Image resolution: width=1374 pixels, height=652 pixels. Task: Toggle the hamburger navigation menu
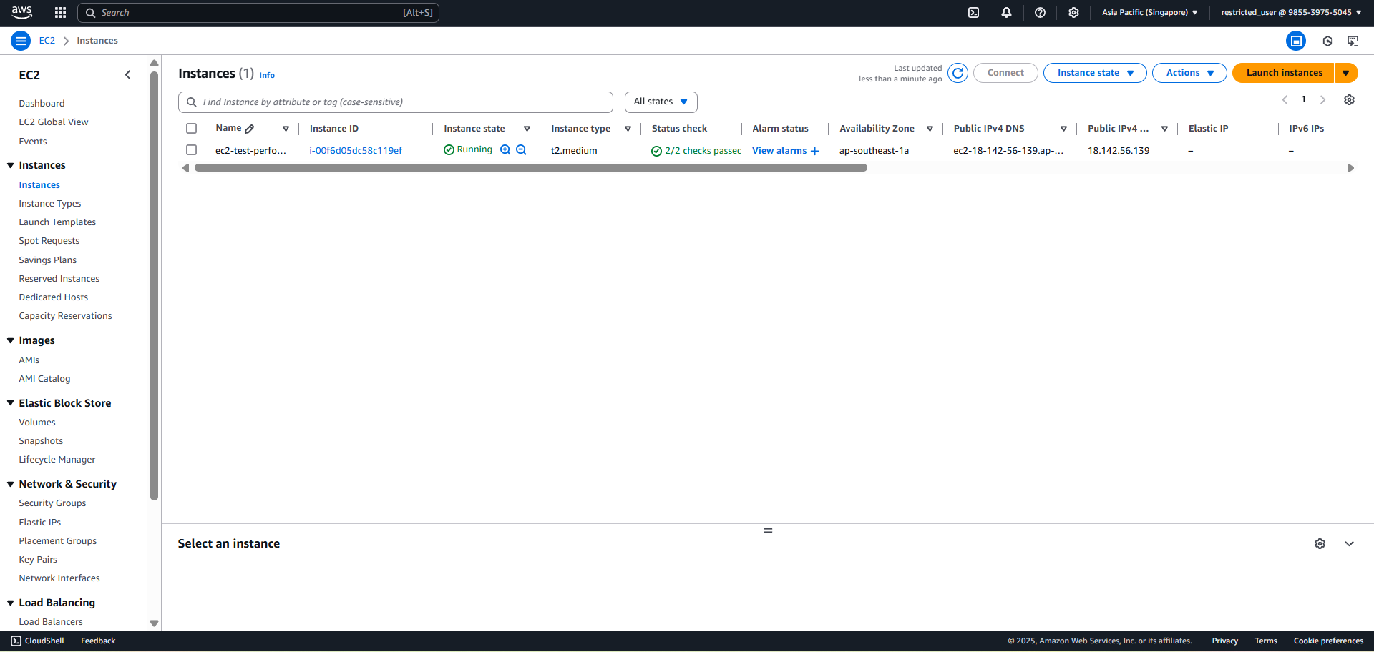(x=21, y=41)
